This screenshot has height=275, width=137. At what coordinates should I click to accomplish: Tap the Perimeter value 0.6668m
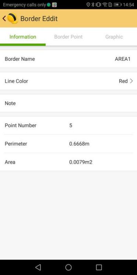click(79, 144)
